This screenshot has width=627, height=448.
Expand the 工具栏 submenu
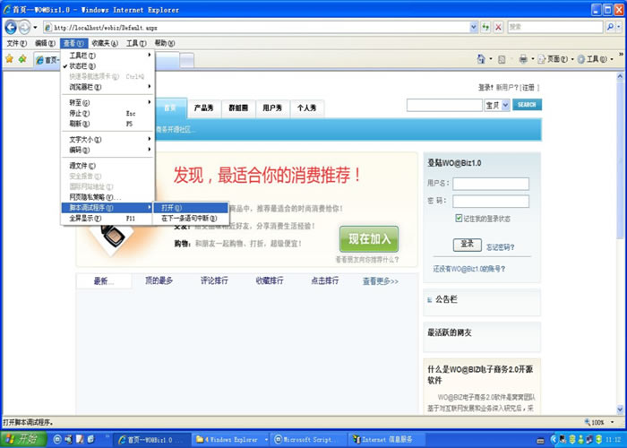107,56
